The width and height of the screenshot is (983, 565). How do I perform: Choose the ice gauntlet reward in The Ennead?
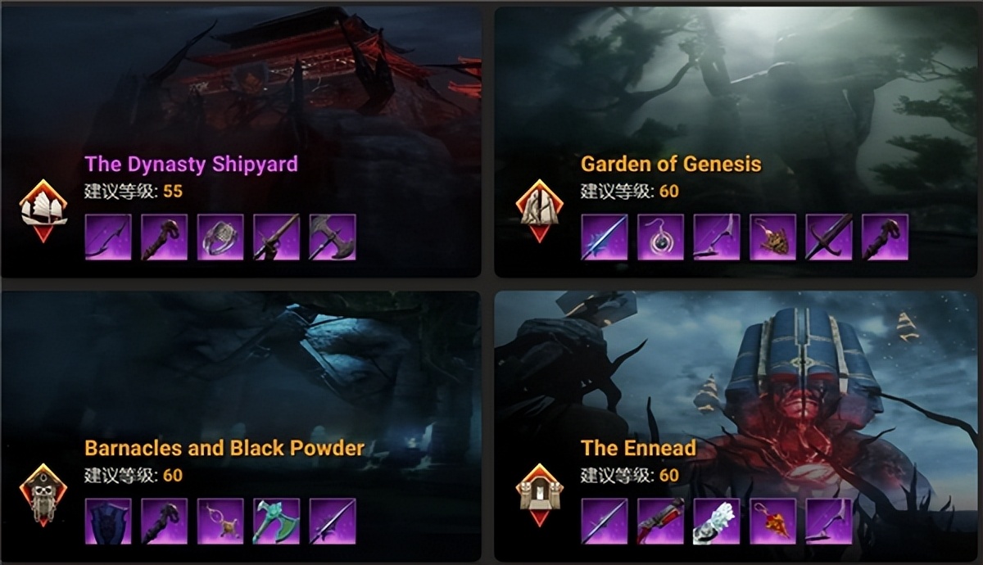point(716,522)
